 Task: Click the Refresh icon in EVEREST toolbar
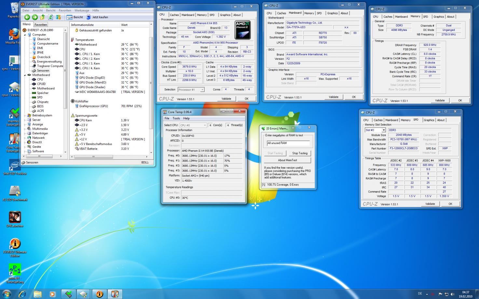click(50, 17)
